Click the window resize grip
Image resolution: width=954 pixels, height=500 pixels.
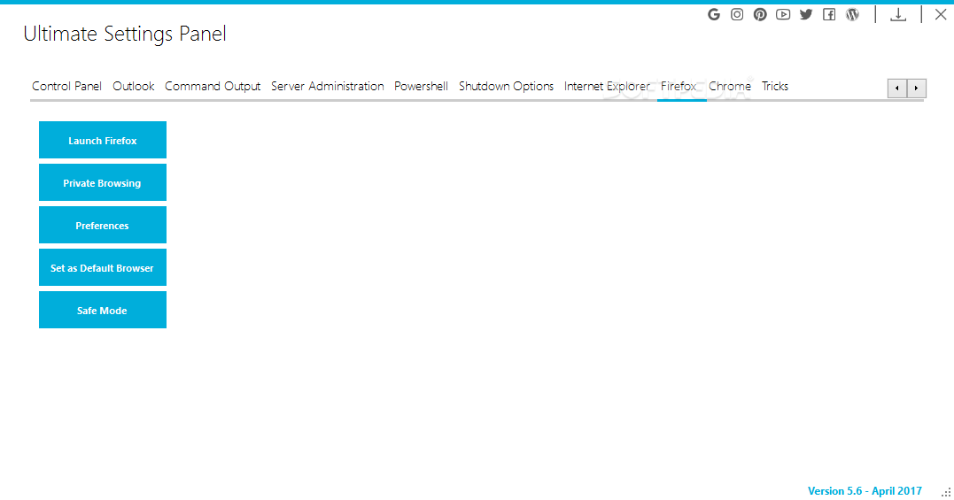click(x=946, y=492)
